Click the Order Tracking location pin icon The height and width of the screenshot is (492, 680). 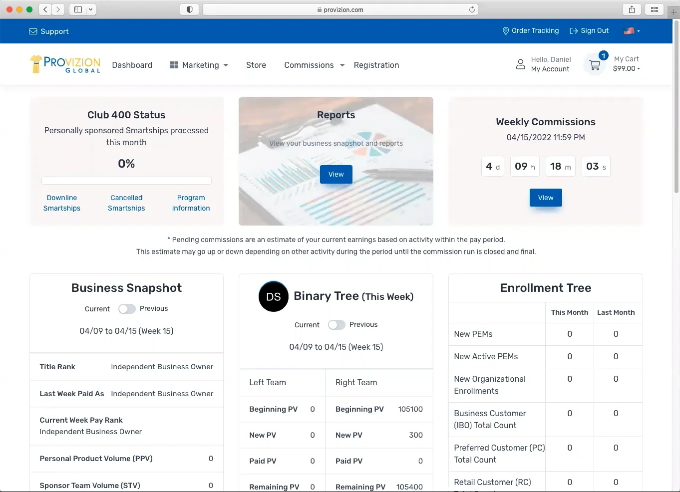point(506,31)
